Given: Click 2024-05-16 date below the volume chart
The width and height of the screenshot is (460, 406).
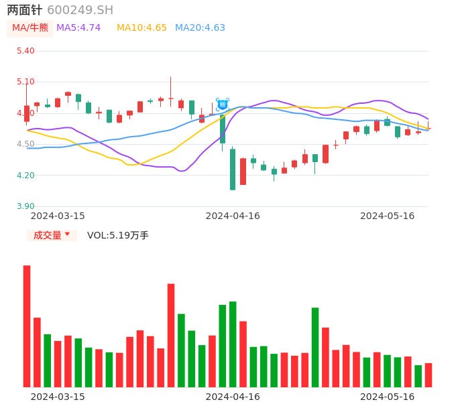Looking at the screenshot, I should tap(388, 397).
